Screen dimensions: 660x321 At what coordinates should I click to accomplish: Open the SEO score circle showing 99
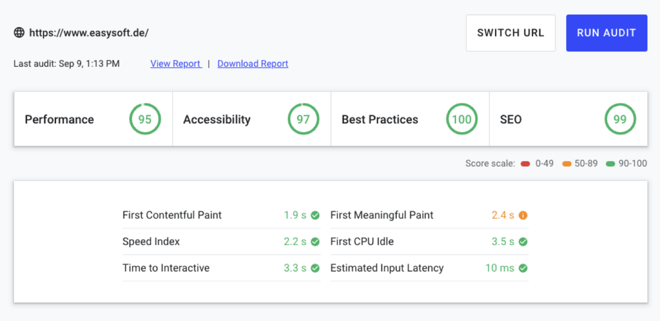point(620,119)
